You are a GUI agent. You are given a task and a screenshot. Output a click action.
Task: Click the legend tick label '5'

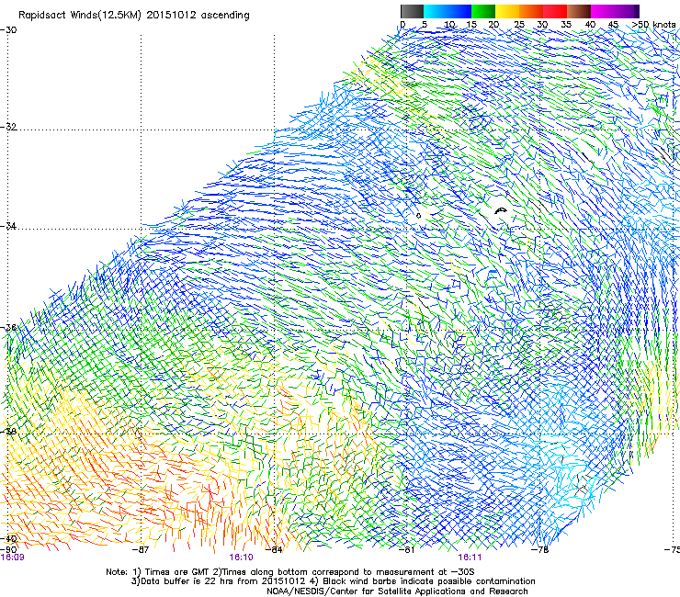coord(425,25)
